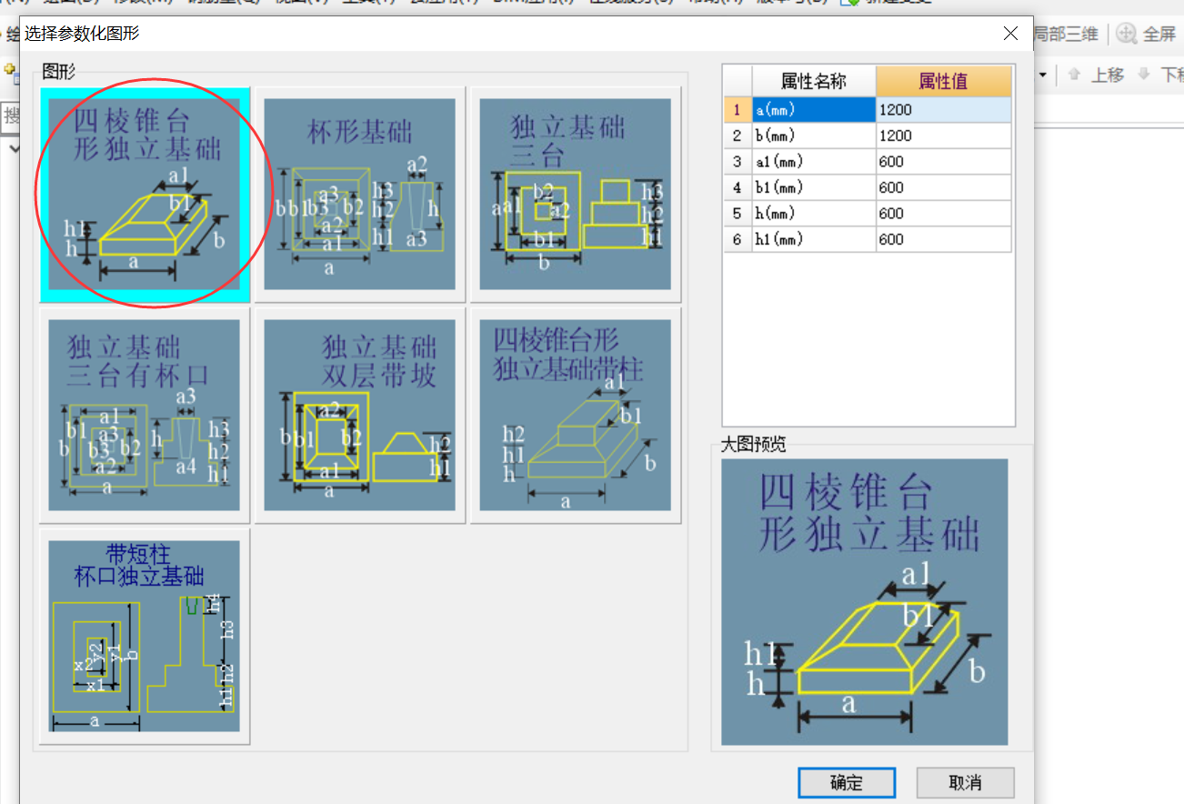Edit the b(mm) value 1200 cell
The height and width of the screenshot is (804, 1184).
943,136
